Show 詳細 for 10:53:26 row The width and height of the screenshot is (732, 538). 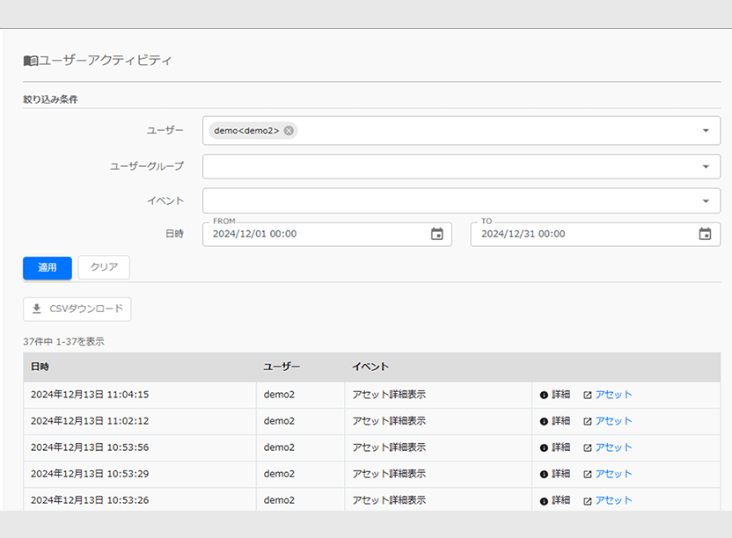tap(560, 500)
